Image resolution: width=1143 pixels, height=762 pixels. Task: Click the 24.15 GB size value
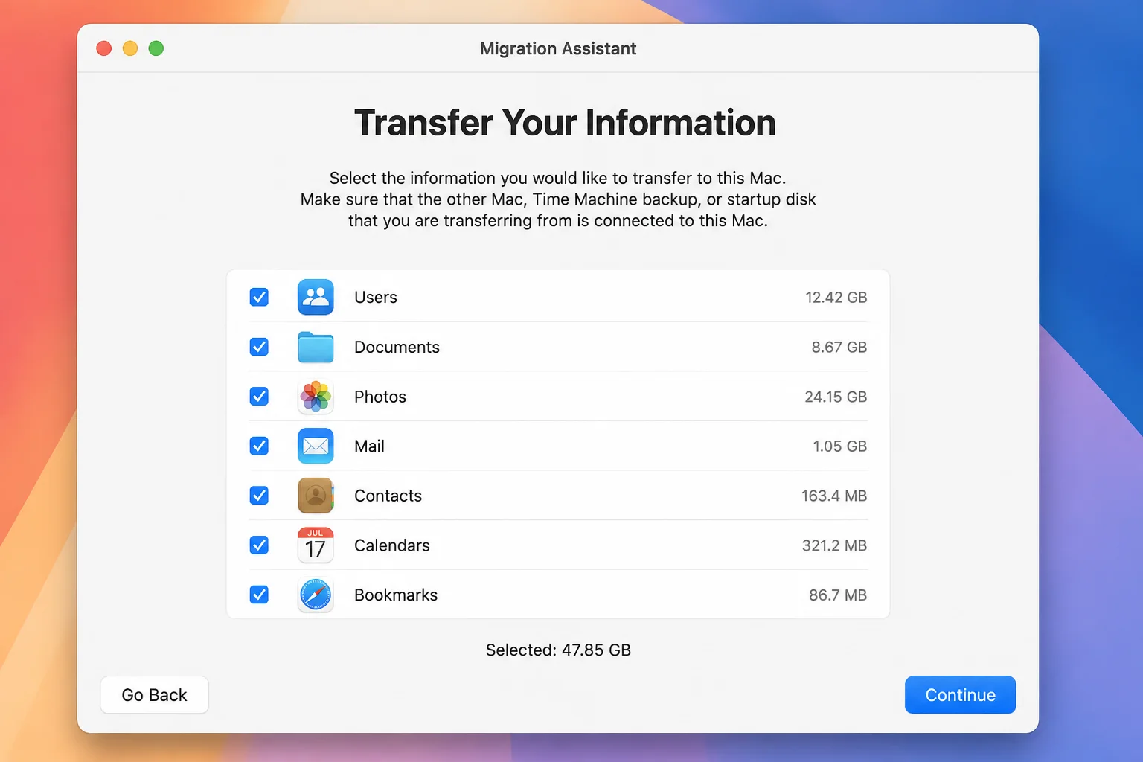click(x=836, y=397)
